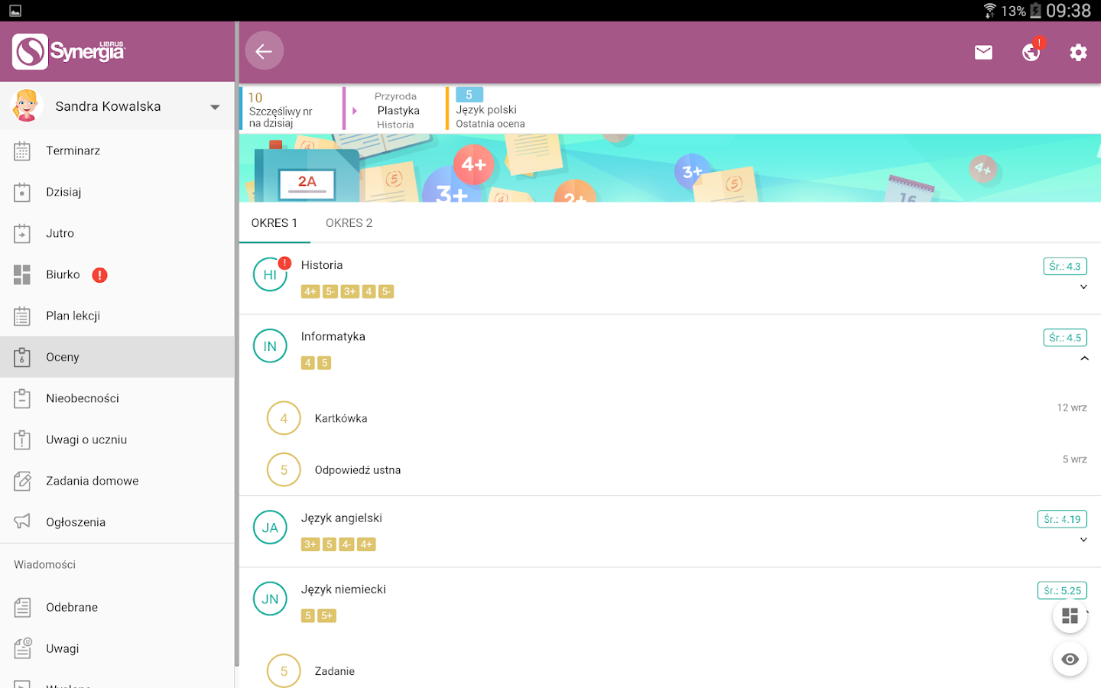
Task: Open the Kartkówka grade entry
Action: pyautogui.click(x=670, y=418)
